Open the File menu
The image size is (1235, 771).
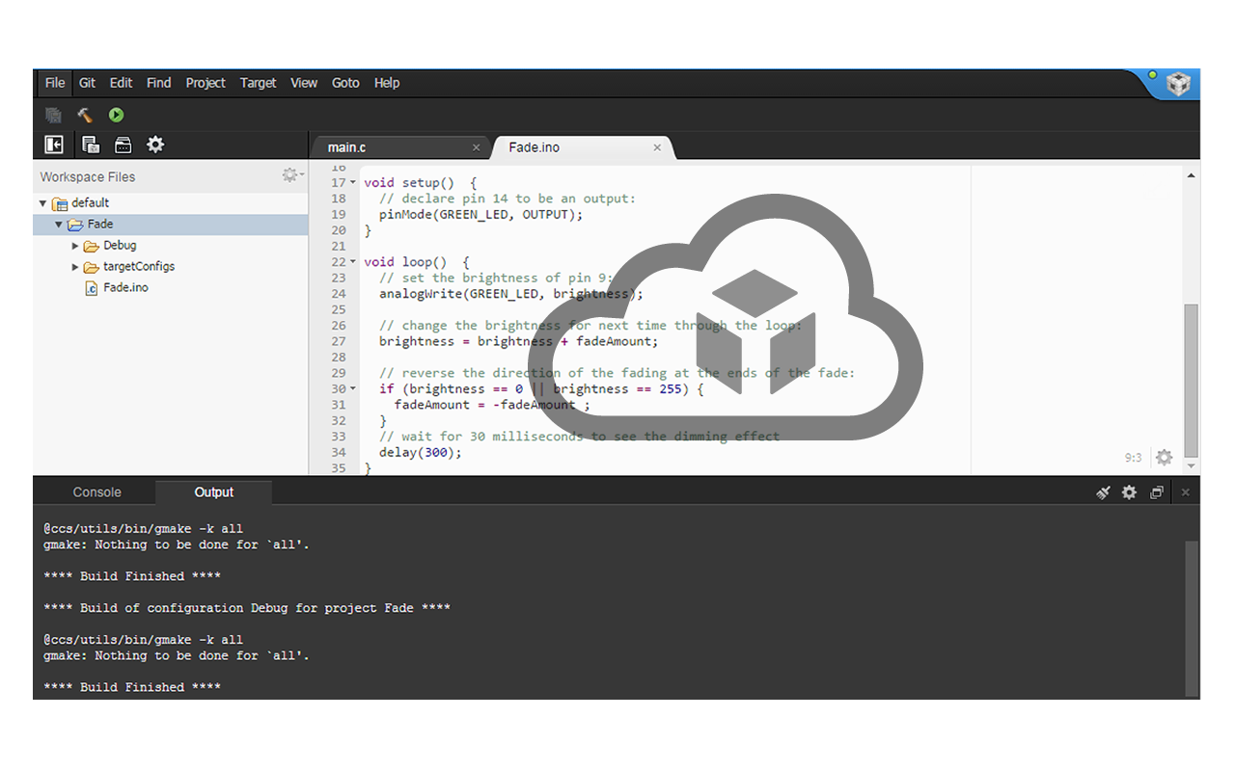click(55, 83)
